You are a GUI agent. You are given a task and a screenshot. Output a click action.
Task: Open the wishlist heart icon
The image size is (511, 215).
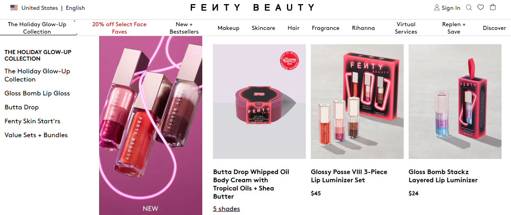[481, 7]
